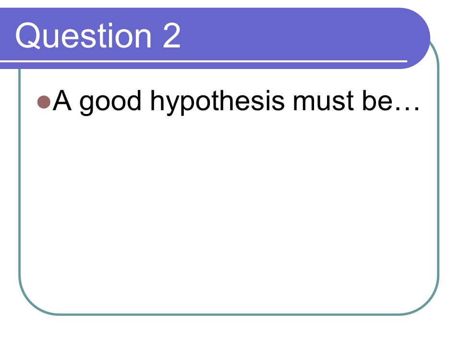Click the brown bullet point dot
461x345 pixels.
point(44,102)
